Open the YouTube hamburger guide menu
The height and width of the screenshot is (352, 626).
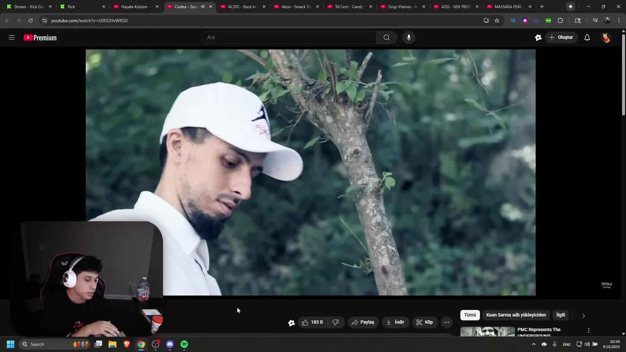[x=12, y=38]
